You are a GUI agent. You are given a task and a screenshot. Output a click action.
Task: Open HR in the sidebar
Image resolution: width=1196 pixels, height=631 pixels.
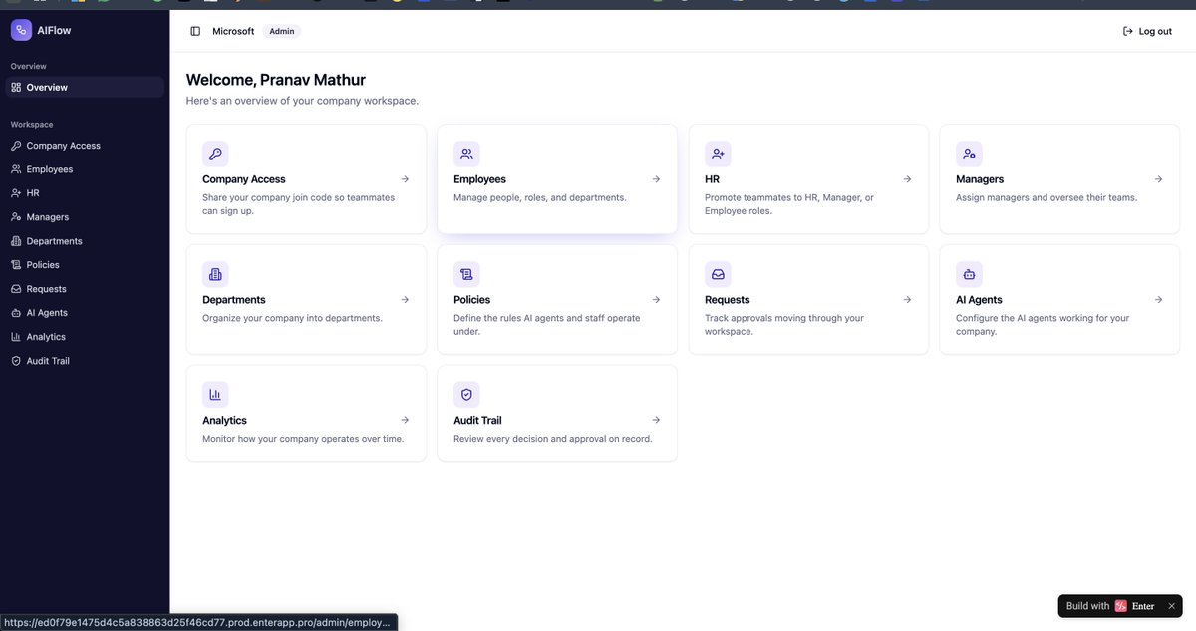[84, 193]
